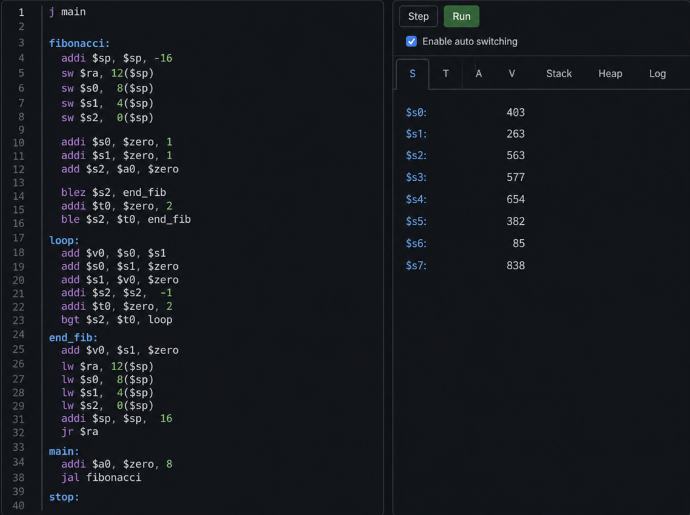Click the 'lw $ra, 12($sp)' line
The height and width of the screenshot is (515, 690).
[108, 366]
